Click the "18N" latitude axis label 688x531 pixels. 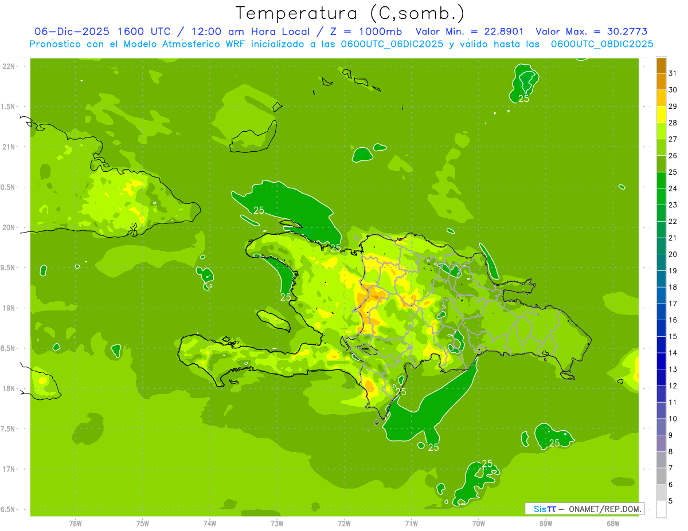(x=9, y=388)
